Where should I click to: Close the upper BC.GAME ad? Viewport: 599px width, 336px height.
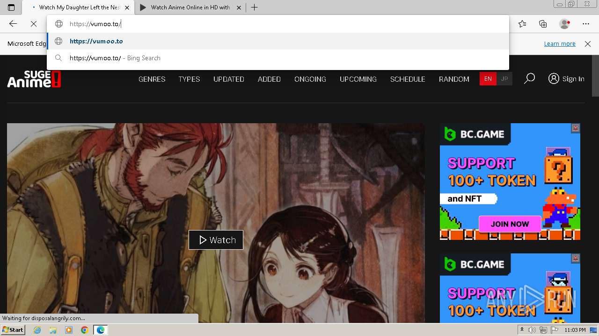tap(576, 128)
